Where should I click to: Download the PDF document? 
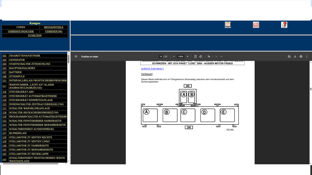[x=295, y=57]
